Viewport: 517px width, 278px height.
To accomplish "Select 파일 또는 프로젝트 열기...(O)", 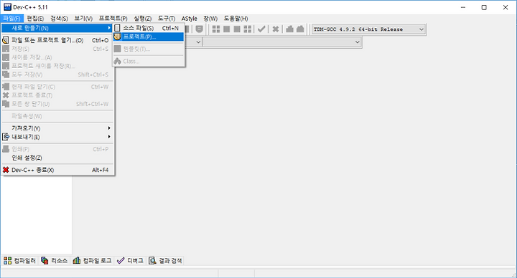I will 57,40.
